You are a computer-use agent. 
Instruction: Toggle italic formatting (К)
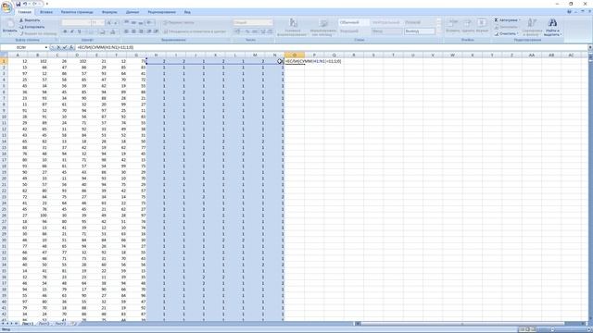[x=72, y=31]
